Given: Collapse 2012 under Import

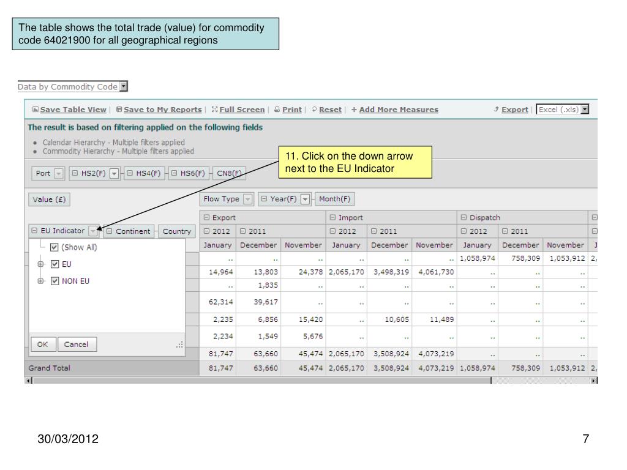Looking at the screenshot, I should [332, 231].
